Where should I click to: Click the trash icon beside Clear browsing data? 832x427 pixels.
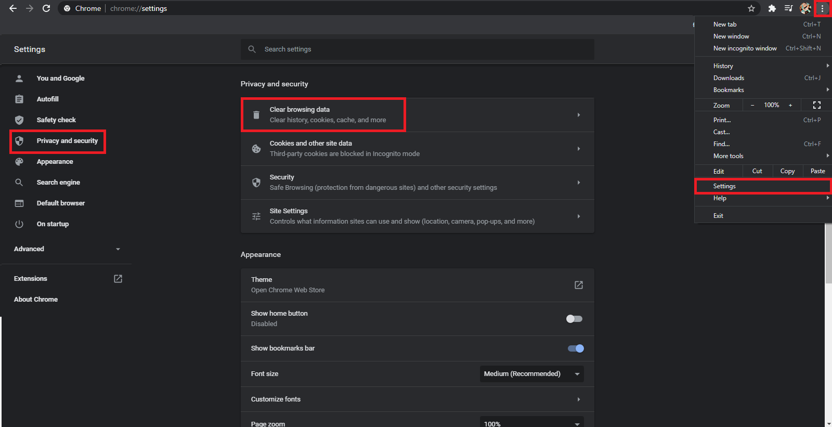coord(256,115)
